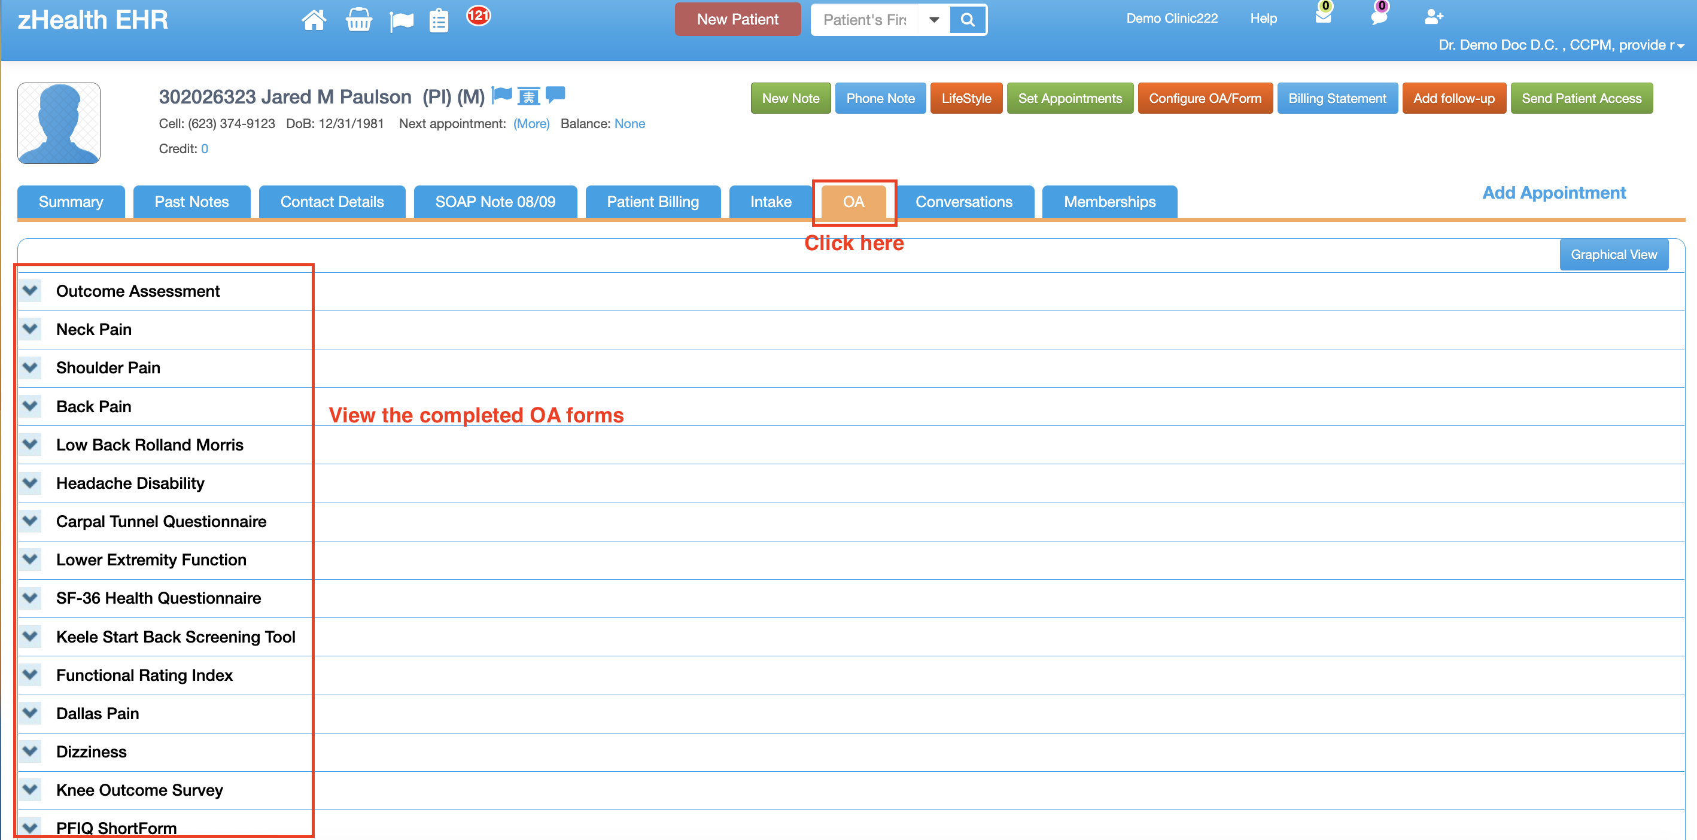Click the patient avatar photo
The image size is (1697, 840).
(x=59, y=123)
